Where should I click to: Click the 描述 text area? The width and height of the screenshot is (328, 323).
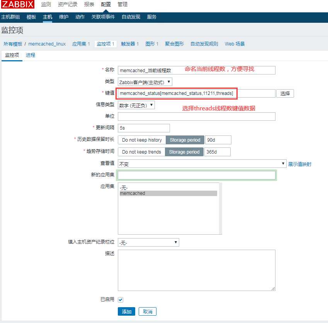click(x=196, y=270)
